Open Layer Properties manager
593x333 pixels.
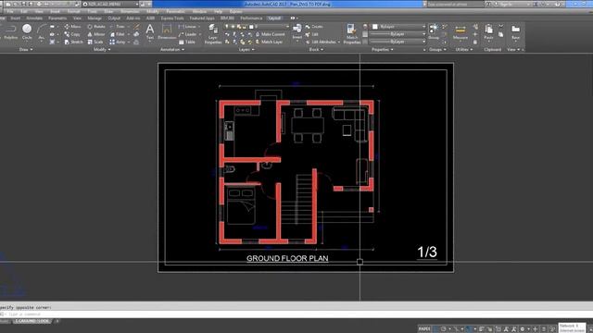click(x=213, y=34)
